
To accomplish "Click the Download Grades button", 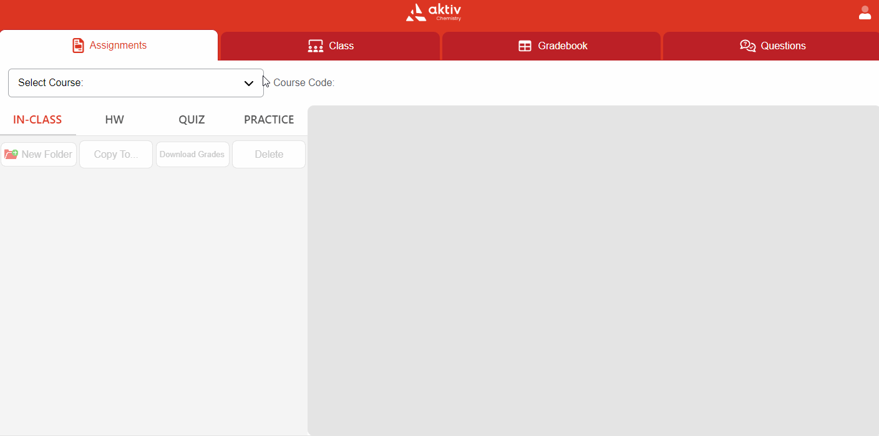I will [x=192, y=153].
